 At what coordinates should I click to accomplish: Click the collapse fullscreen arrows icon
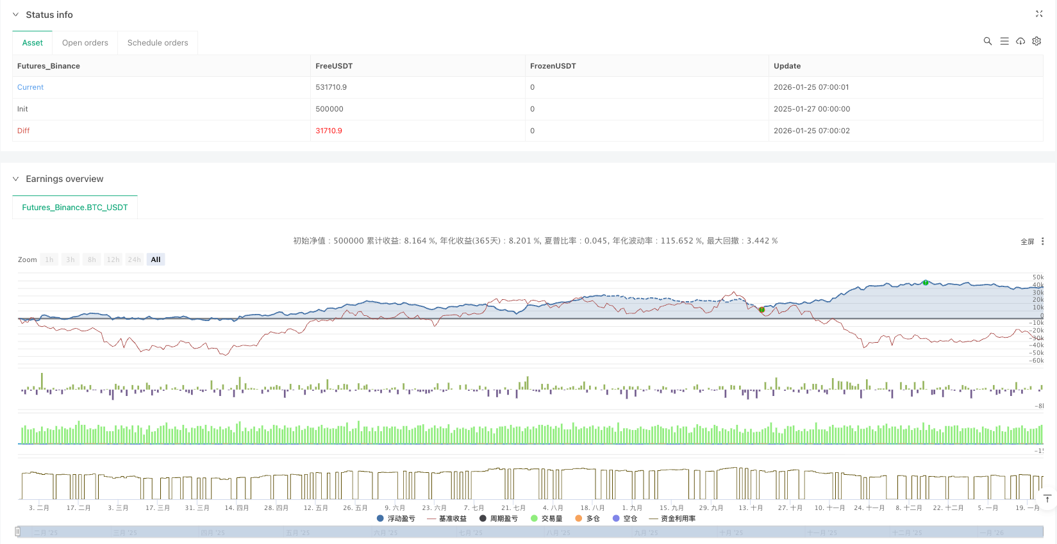(x=1039, y=14)
